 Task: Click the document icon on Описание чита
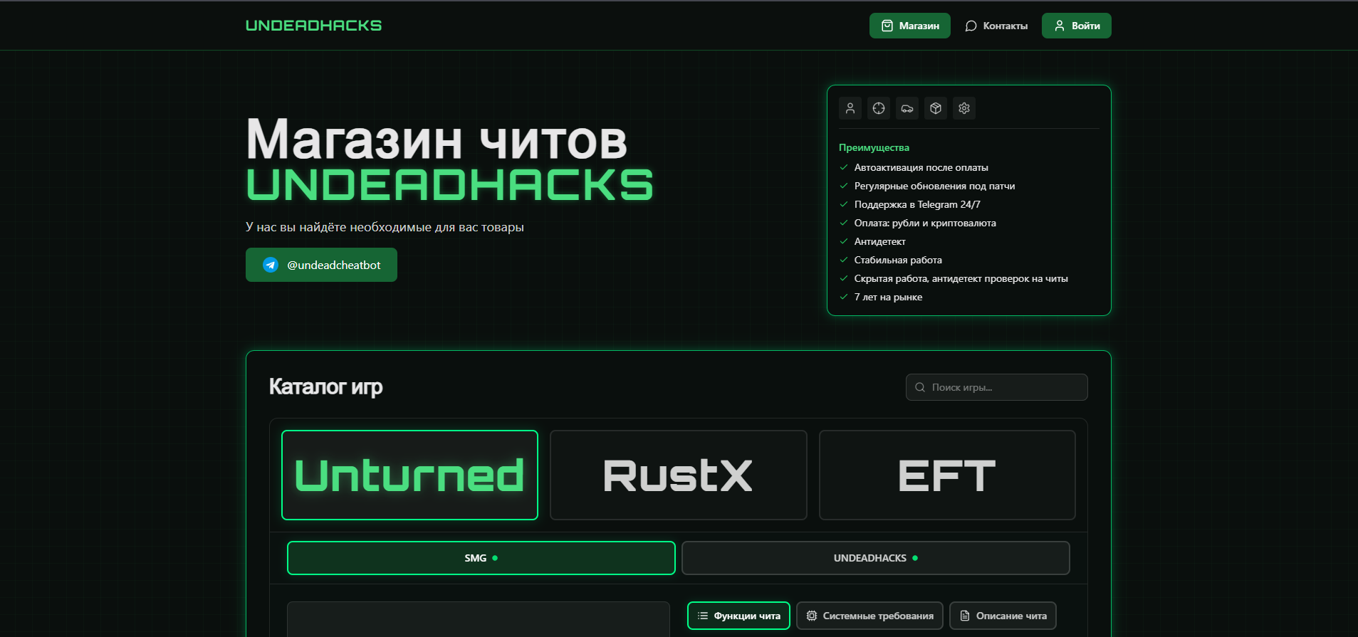click(x=965, y=616)
